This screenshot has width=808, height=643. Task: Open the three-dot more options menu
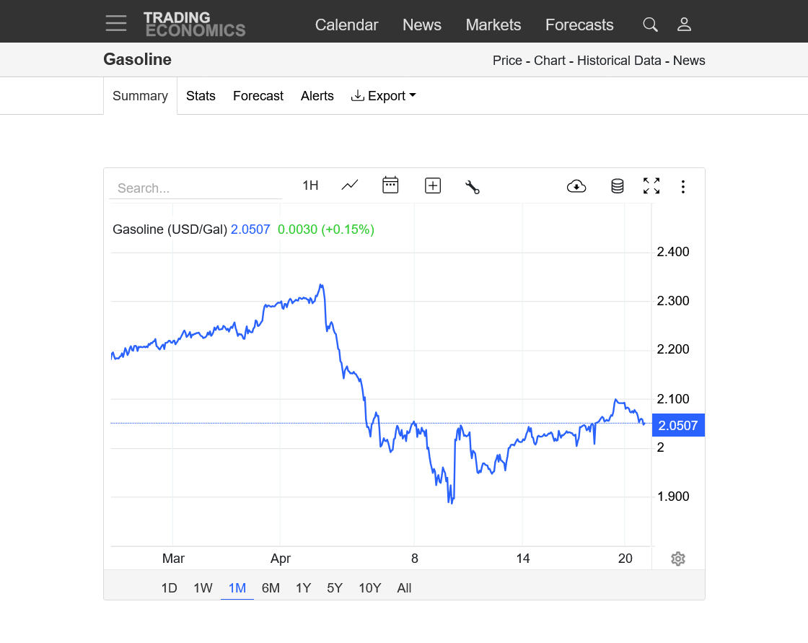click(683, 187)
